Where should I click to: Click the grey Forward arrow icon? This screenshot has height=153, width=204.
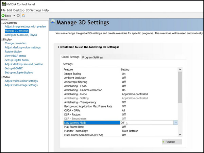pyautogui.click(x=18, y=16)
